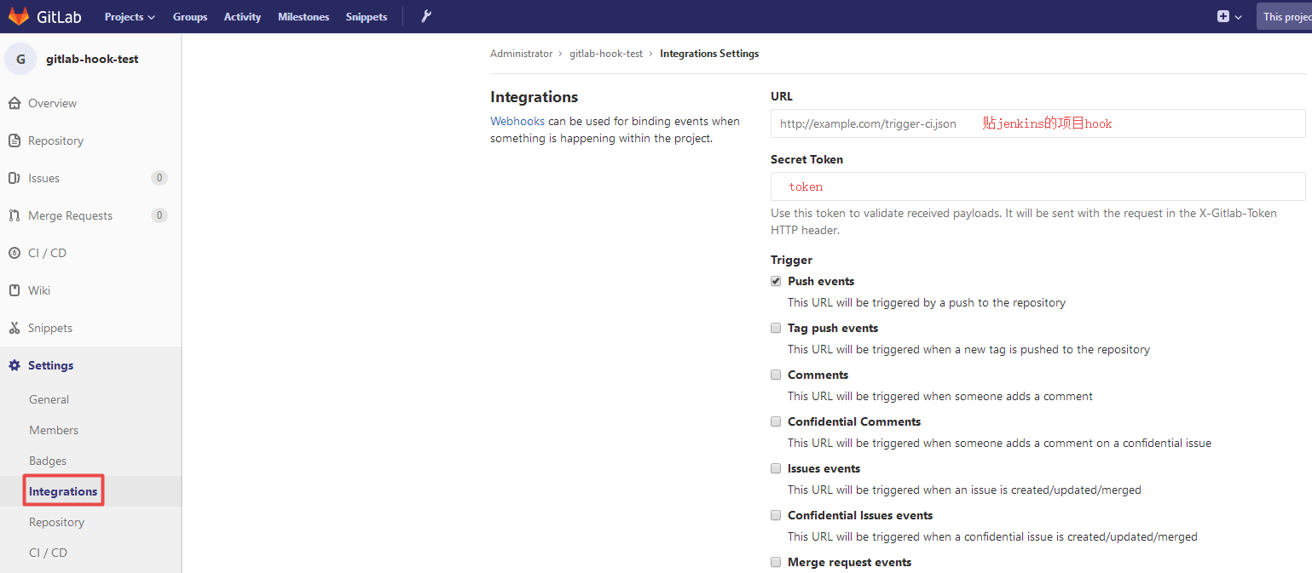
Task: Disable the Push events checkbox
Action: (x=776, y=281)
